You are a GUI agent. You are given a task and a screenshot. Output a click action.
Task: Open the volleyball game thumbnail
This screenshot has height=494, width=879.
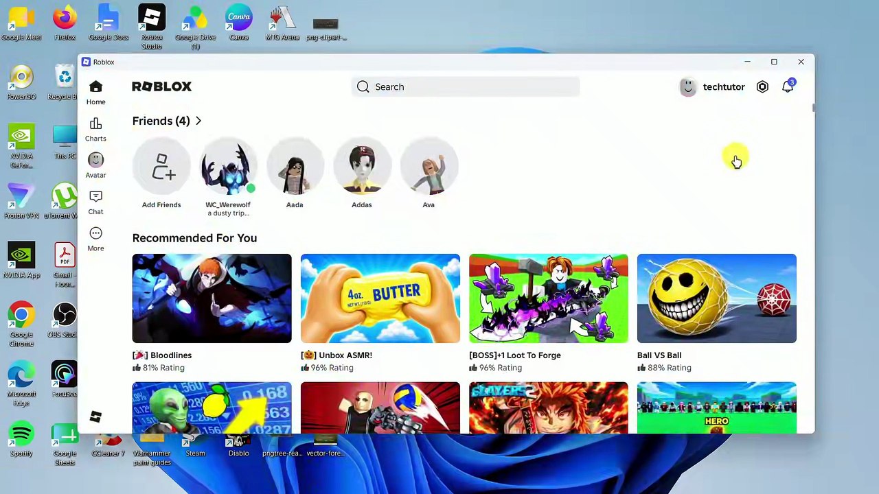tap(380, 408)
